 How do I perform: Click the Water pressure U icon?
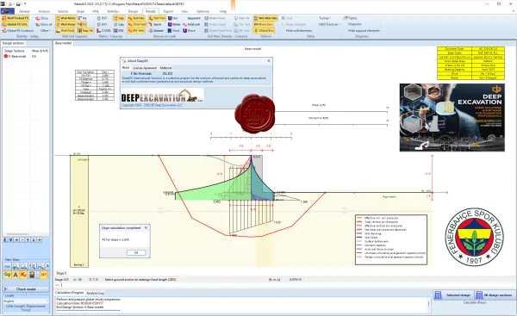tap(170, 24)
